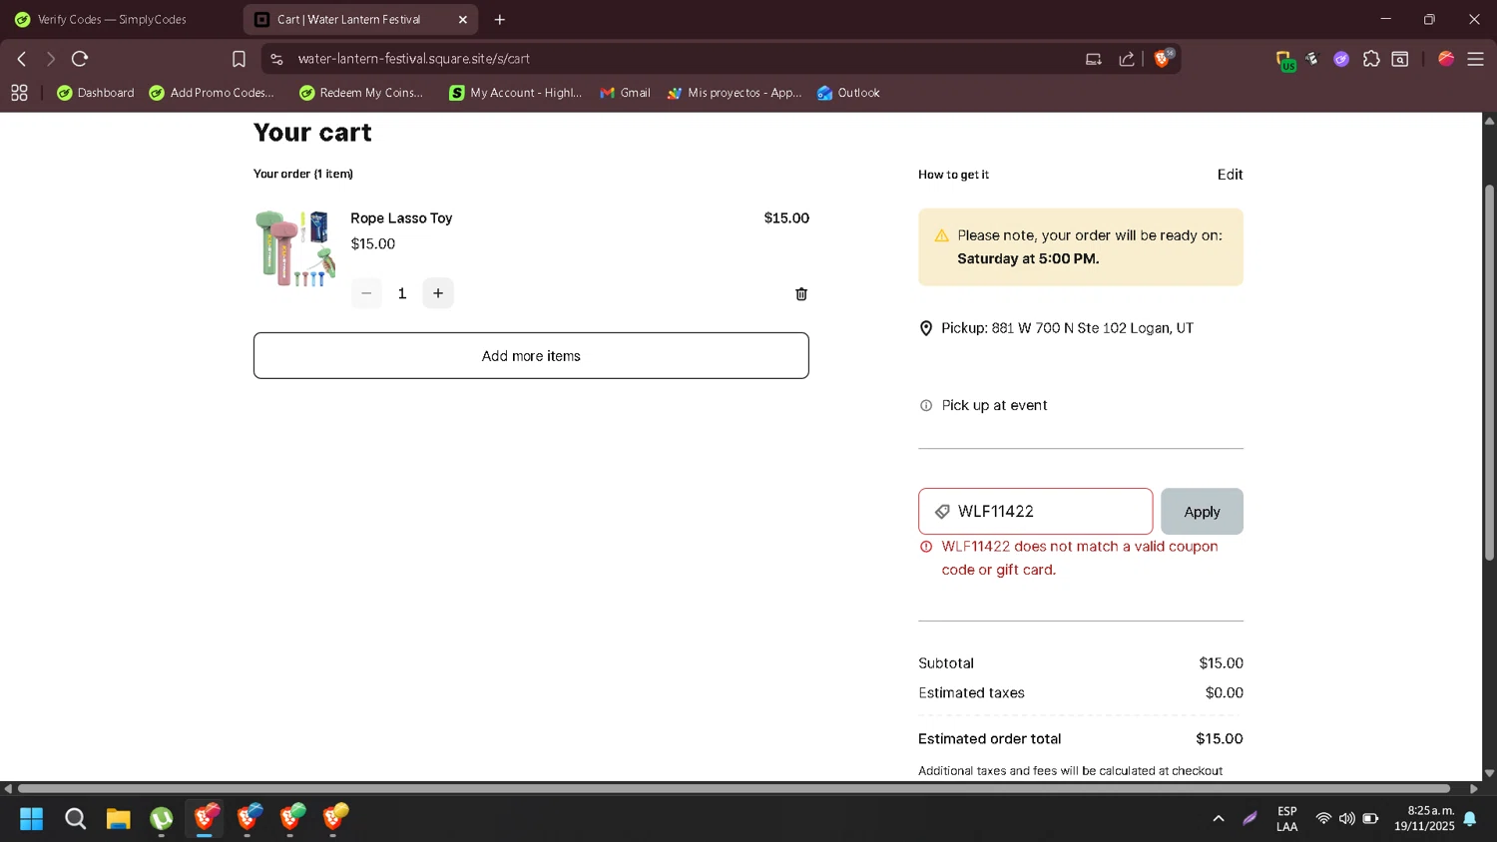Show hidden system tray icons
Viewport: 1497px width, 842px height.
(1219, 818)
